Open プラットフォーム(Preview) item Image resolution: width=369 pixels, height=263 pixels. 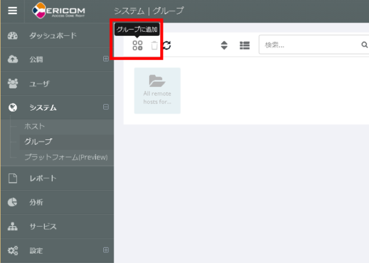[65, 156]
